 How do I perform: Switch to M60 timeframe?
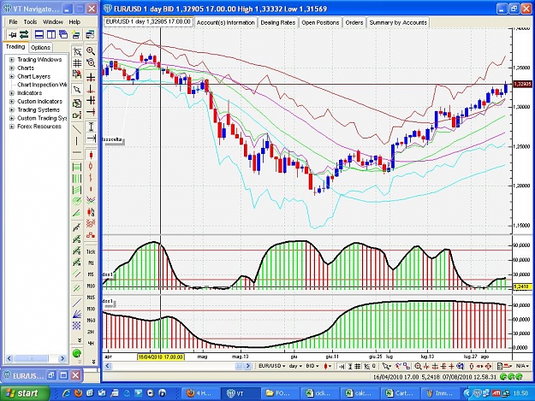tap(91, 321)
